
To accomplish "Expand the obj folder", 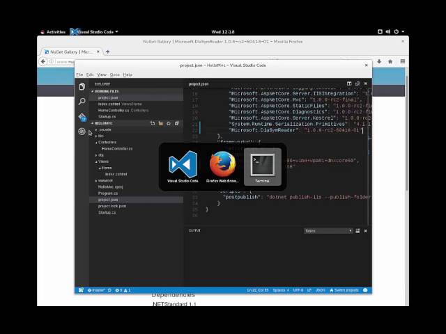I will (96, 155).
